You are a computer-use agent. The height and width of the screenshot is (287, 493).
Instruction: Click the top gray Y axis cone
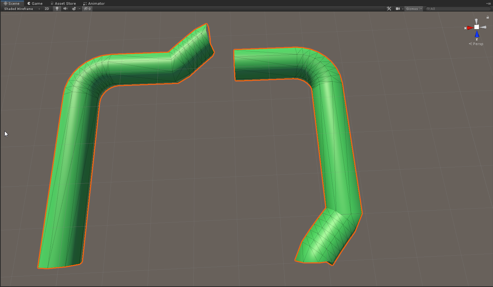(x=476, y=21)
